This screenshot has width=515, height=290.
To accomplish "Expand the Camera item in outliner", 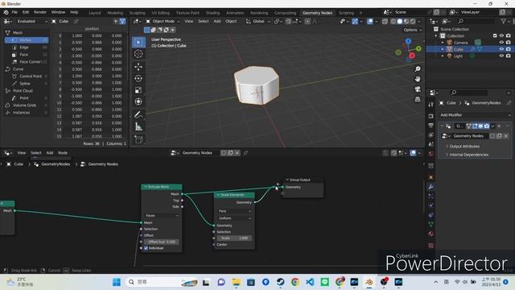I will pos(443,43).
